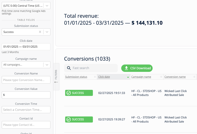Click the sort arrows beside Campaign name column
The width and height of the screenshot is (197, 134).
point(161,77)
